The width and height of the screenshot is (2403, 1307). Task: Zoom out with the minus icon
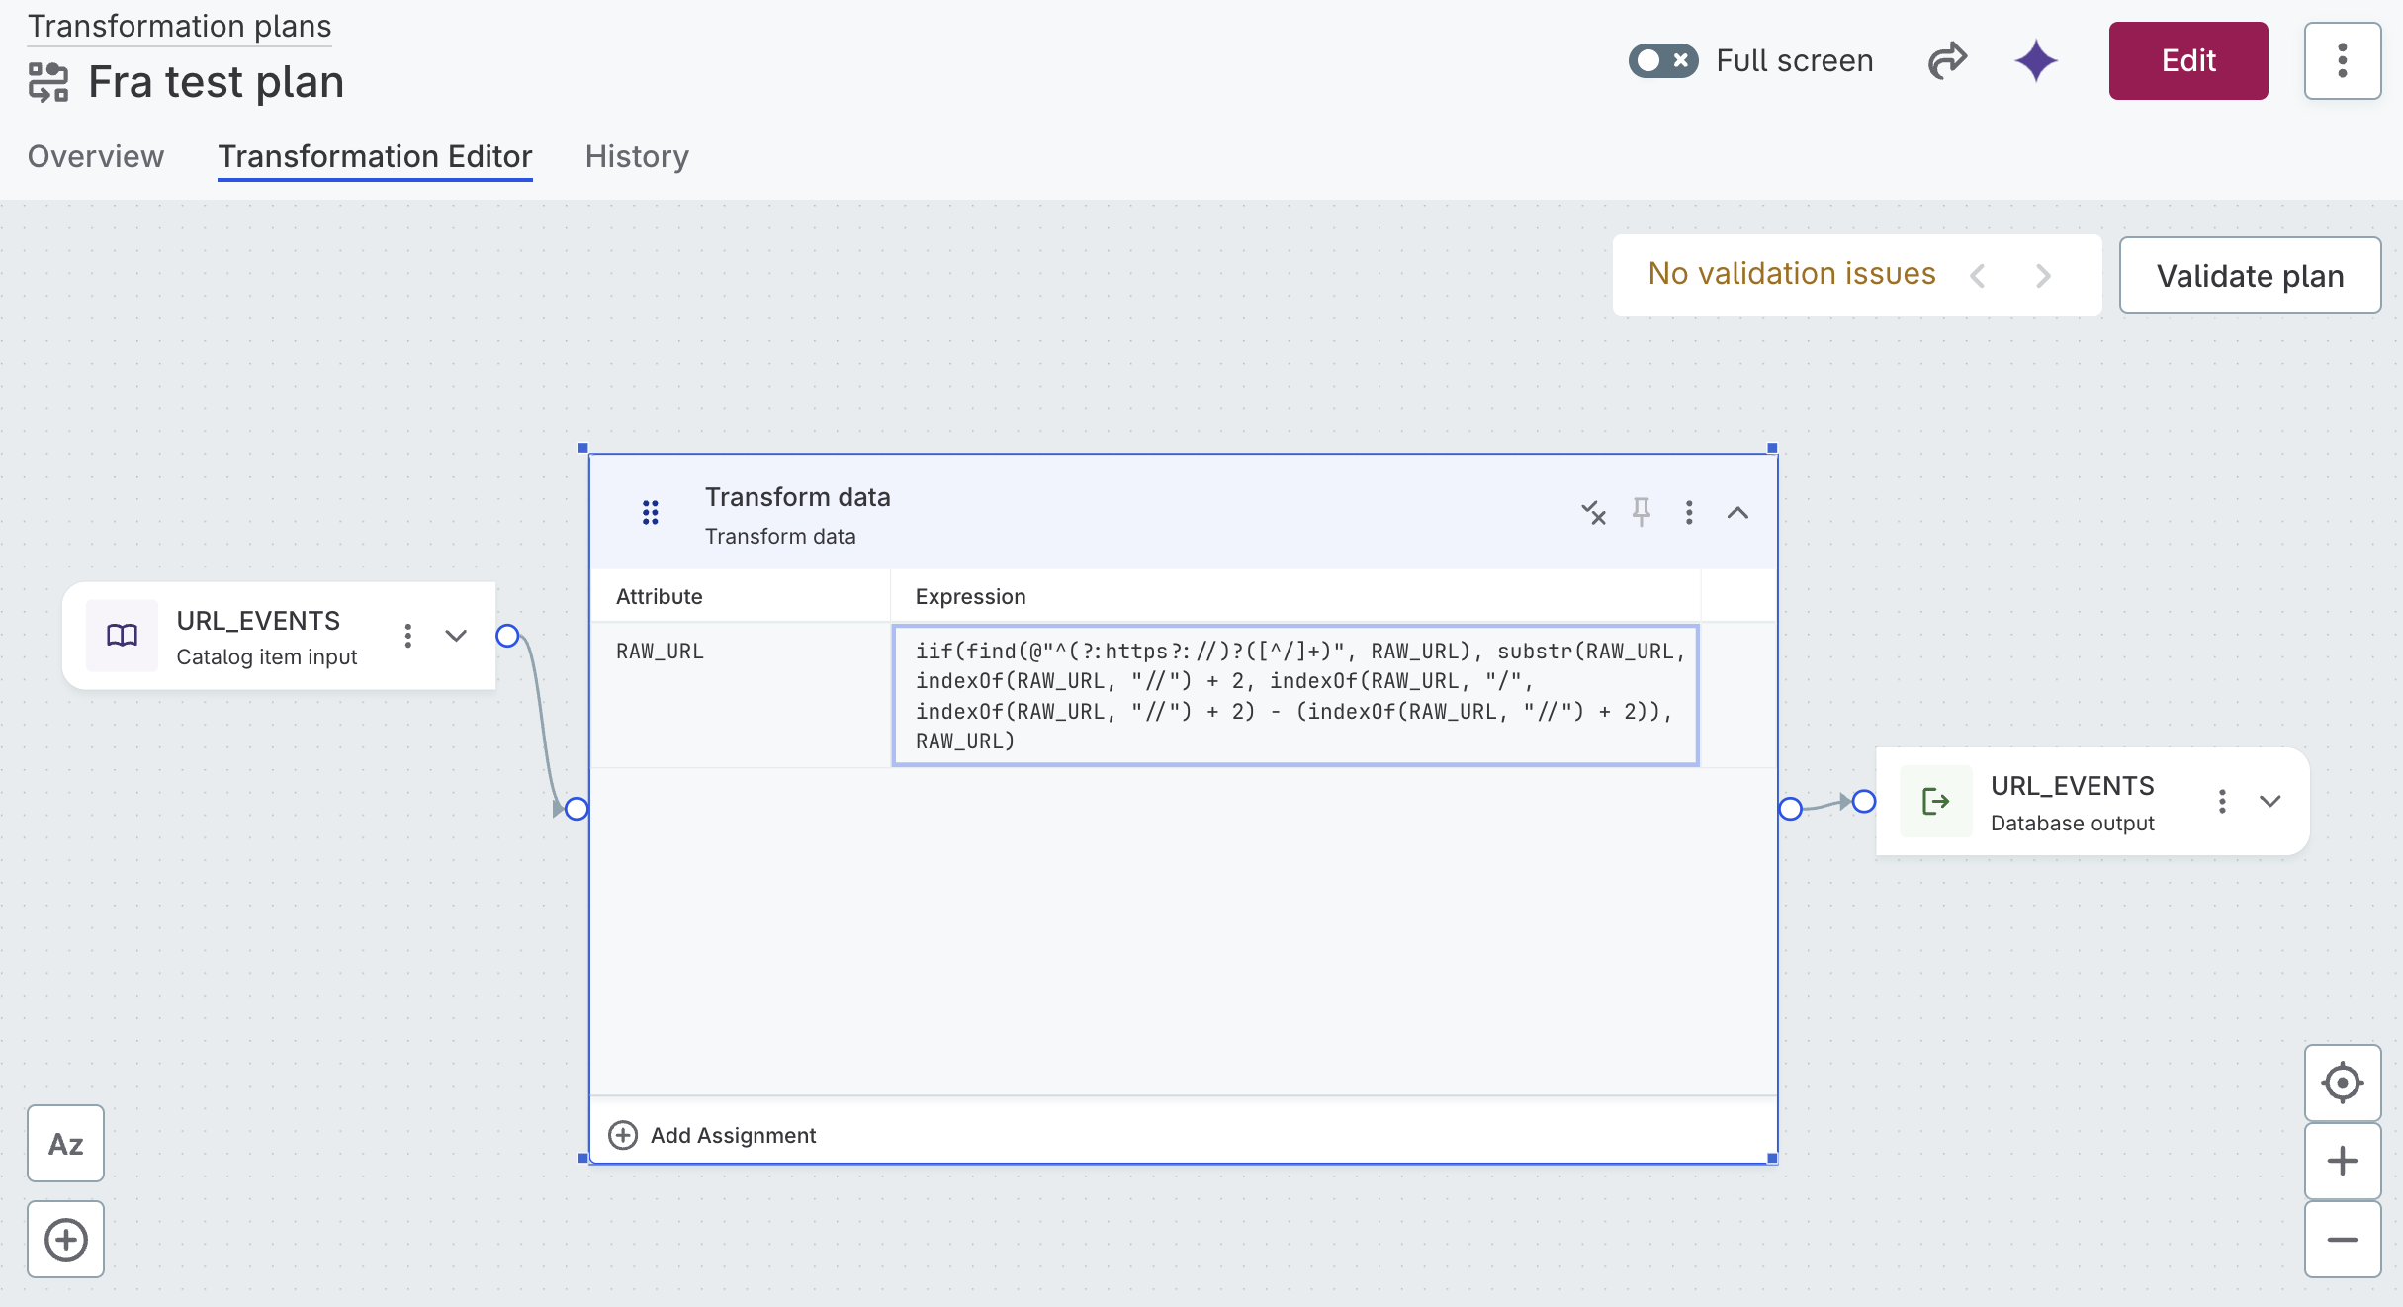2342,1240
